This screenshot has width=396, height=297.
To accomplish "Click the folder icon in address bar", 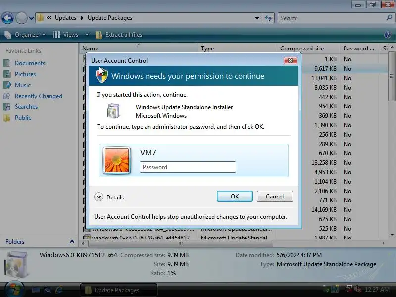I will [x=40, y=18].
